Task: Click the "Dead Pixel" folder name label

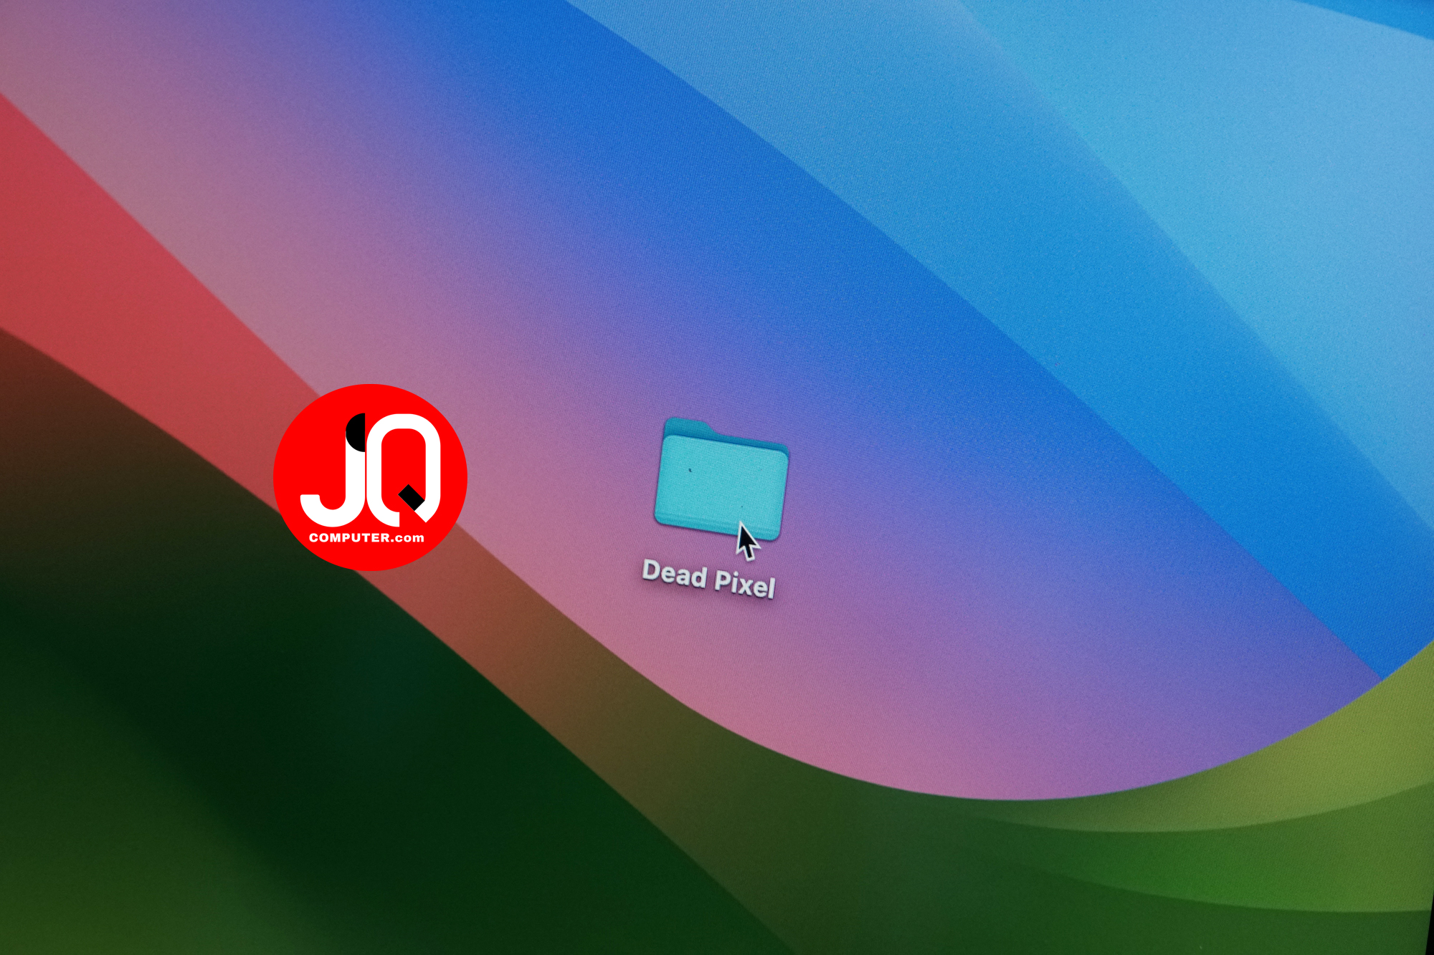Action: [x=708, y=579]
